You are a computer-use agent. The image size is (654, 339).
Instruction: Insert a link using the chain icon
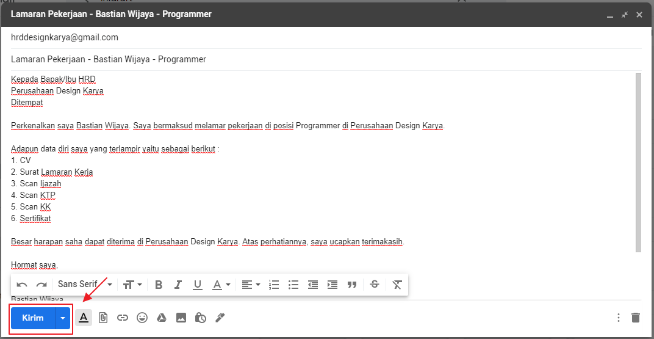122,318
